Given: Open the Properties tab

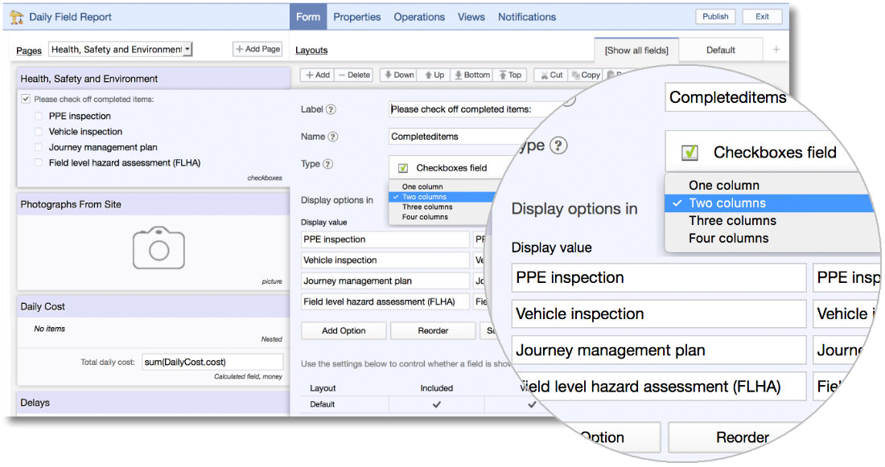Looking at the screenshot, I should click(356, 17).
